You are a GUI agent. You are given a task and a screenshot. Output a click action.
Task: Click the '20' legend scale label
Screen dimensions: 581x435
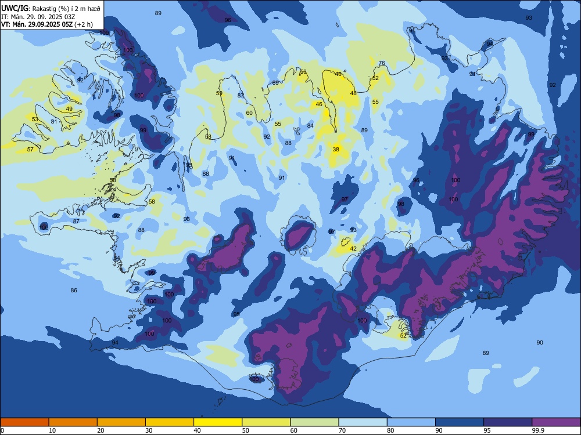coord(101,430)
